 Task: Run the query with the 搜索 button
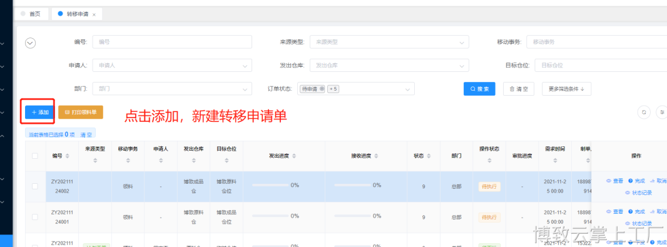(x=479, y=89)
